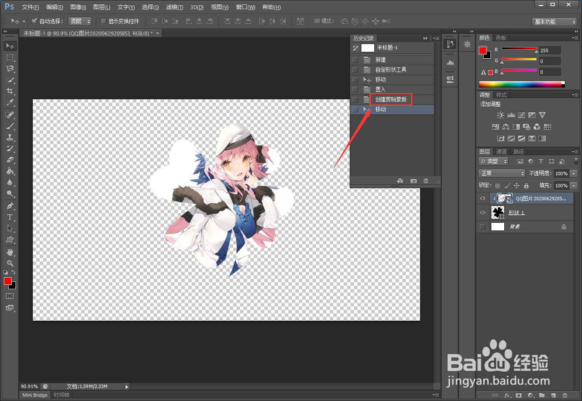Toggle Quick Mask mode icon
Image resolution: width=582 pixels, height=401 pixels.
pyautogui.click(x=9, y=296)
